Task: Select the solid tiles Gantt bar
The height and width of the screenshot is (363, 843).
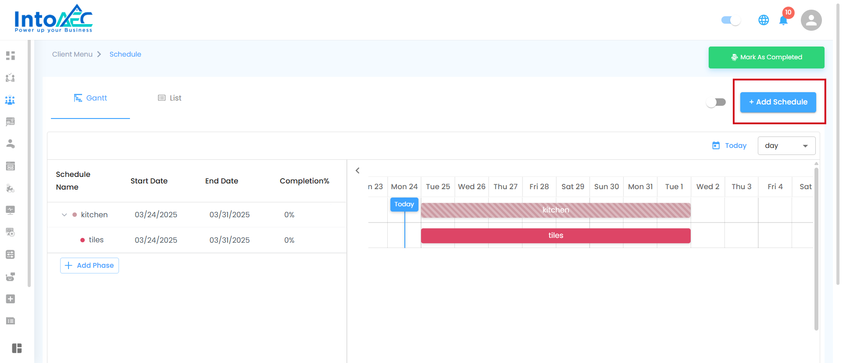Action: (x=555, y=236)
